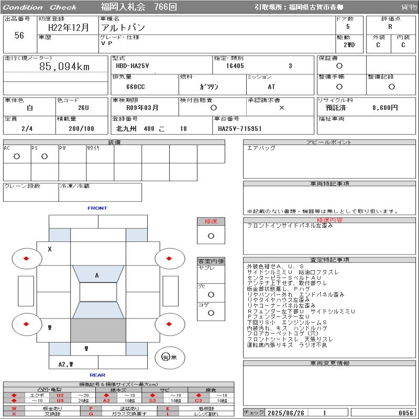Click the remark line フロアカーペットコゲ（穴）

283,334
